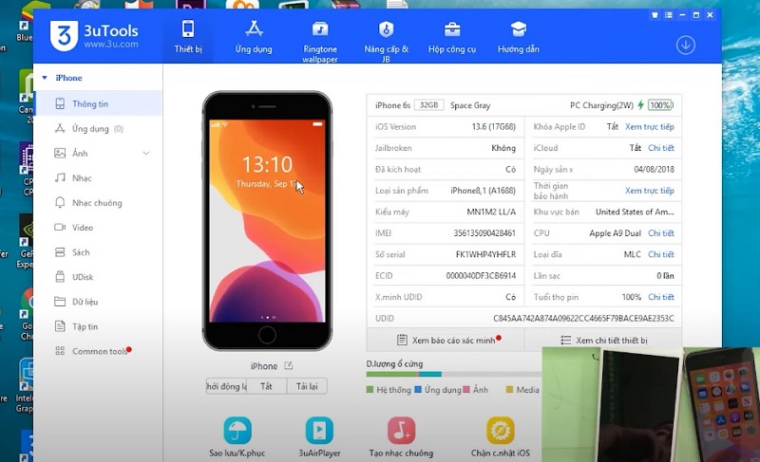Click the edit icon beside the iPhone name

289,366
